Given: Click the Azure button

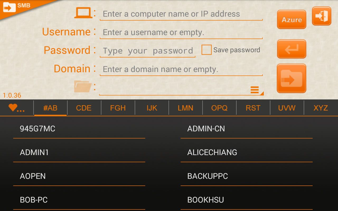Looking at the screenshot, I should coord(292,20).
